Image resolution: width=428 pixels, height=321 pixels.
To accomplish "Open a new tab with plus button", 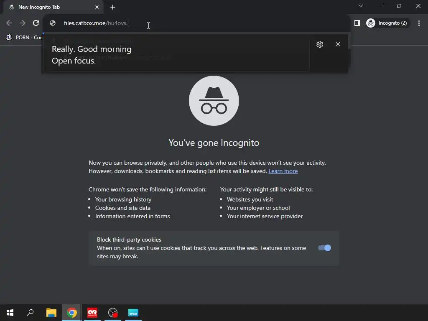I will (113, 7).
